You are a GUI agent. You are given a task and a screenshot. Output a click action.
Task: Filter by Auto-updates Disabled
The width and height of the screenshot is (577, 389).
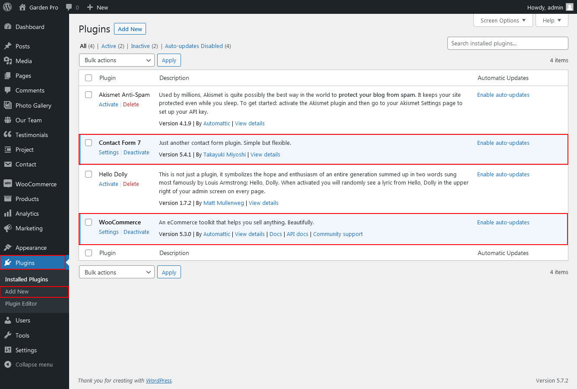(x=194, y=46)
